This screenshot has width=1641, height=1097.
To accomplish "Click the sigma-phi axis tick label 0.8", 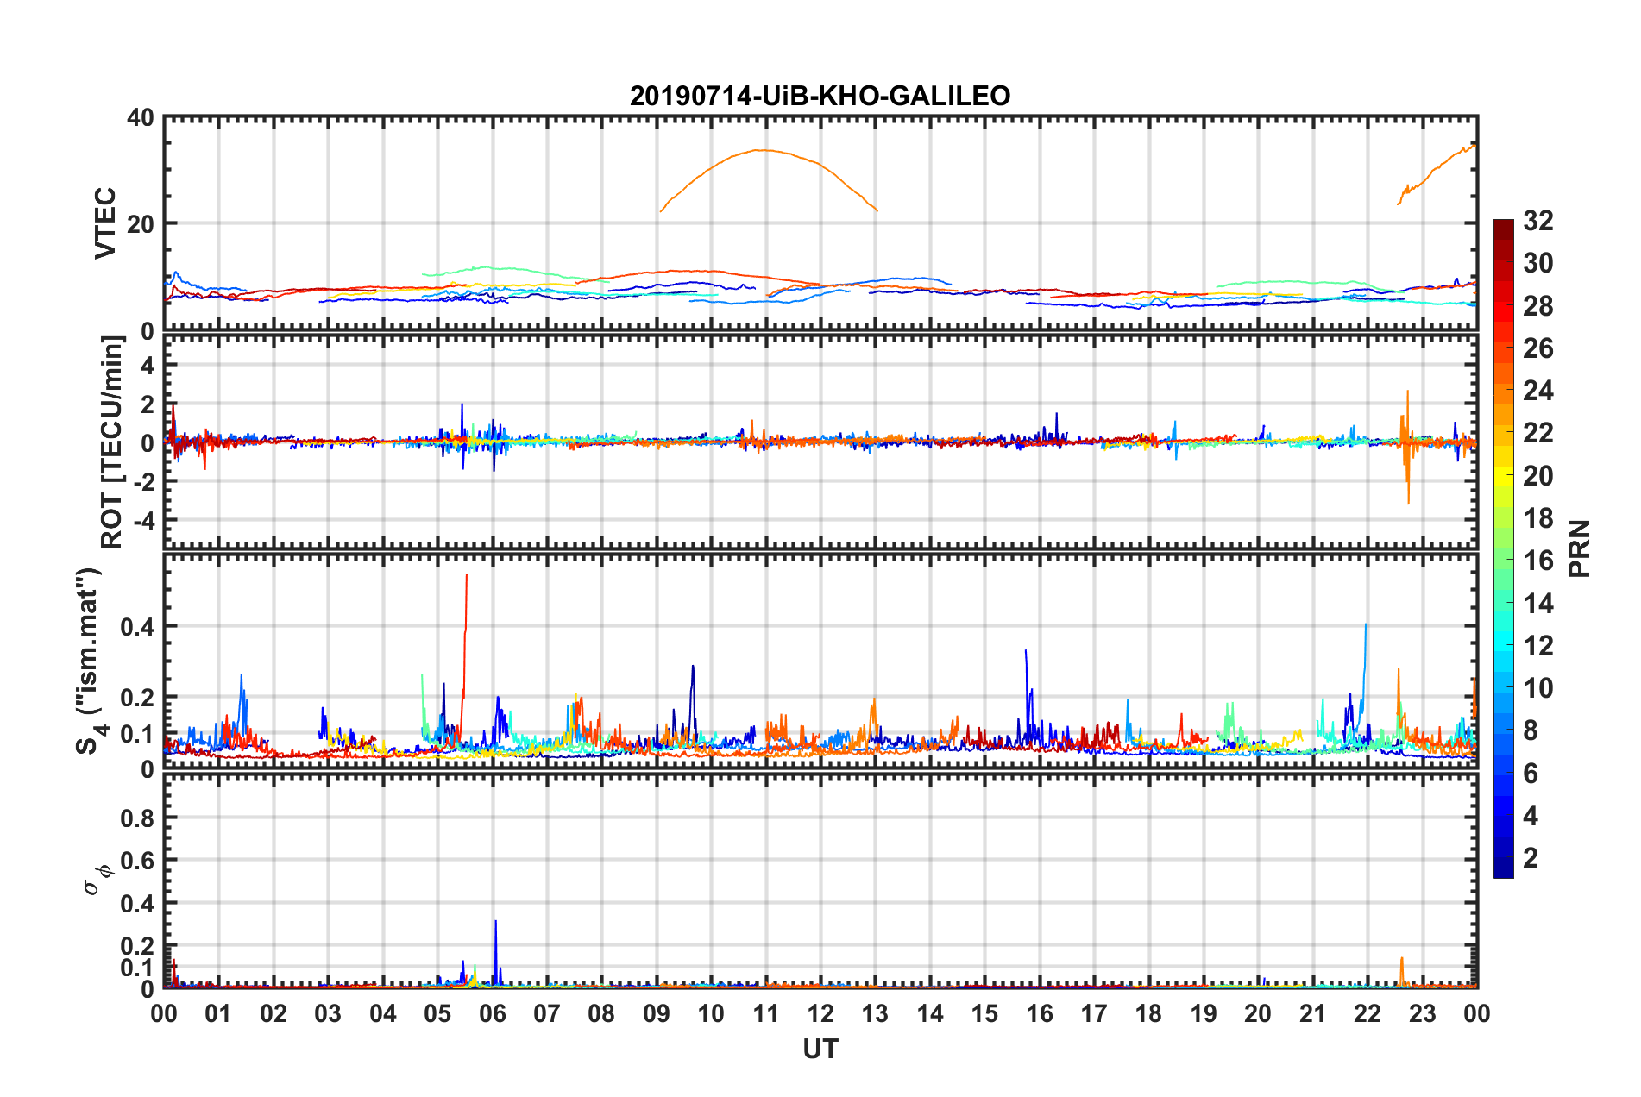I will click(136, 818).
